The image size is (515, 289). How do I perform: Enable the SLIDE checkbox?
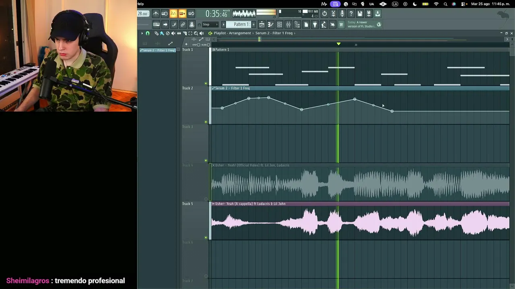pyautogui.click(x=208, y=45)
